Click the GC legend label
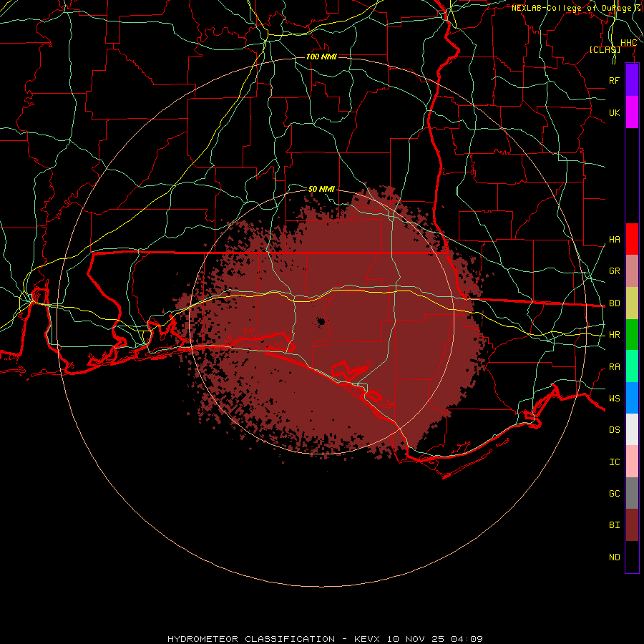Screen dimensions: 644x644 pos(615,494)
